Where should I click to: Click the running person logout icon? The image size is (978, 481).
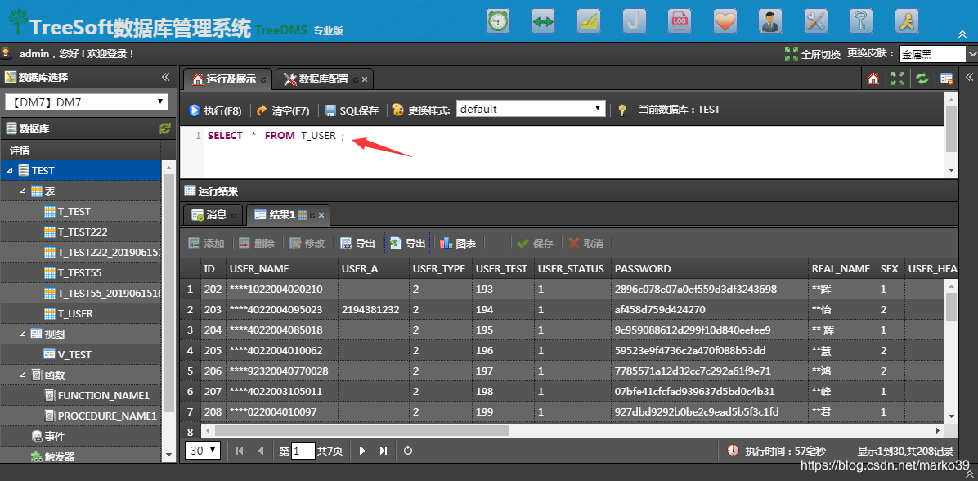[907, 21]
